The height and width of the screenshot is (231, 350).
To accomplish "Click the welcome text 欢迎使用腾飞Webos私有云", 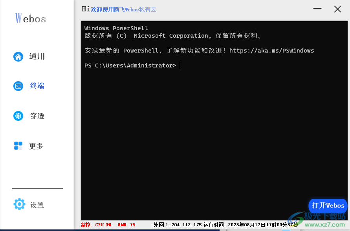I will [x=123, y=9].
